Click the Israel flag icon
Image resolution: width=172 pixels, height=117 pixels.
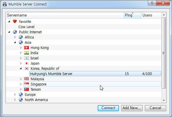coord(27,58)
